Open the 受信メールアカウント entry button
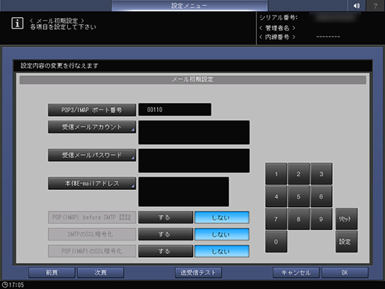The image size is (385, 289). (92, 127)
